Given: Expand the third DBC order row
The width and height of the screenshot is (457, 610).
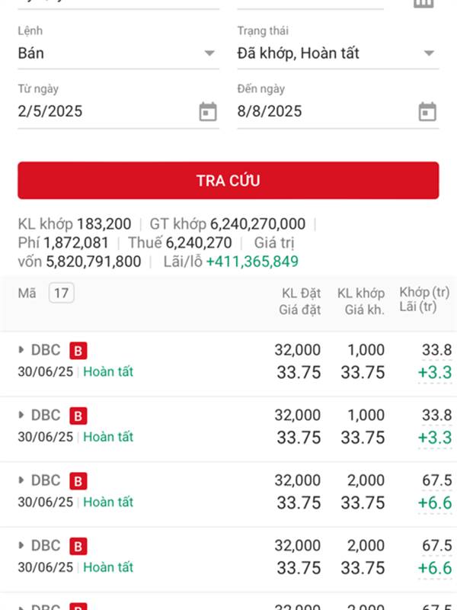Looking at the screenshot, I should (21, 481).
